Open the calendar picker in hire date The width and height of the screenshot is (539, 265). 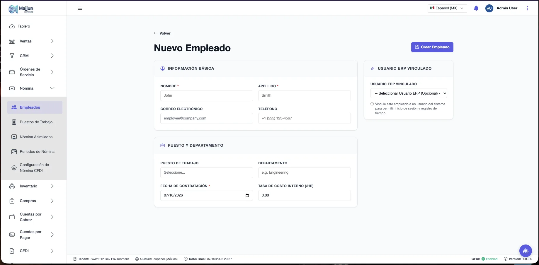247,195
